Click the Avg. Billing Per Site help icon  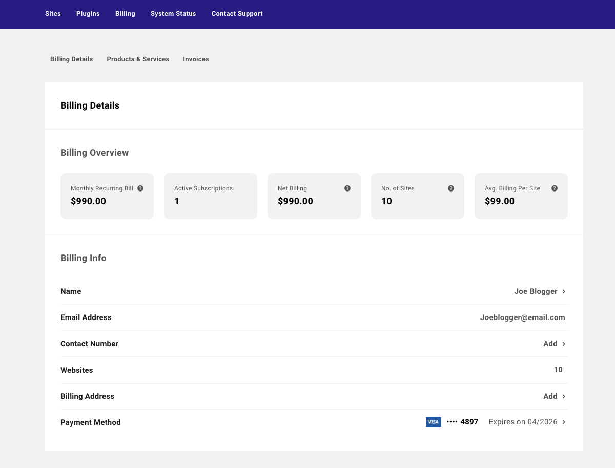tap(555, 188)
